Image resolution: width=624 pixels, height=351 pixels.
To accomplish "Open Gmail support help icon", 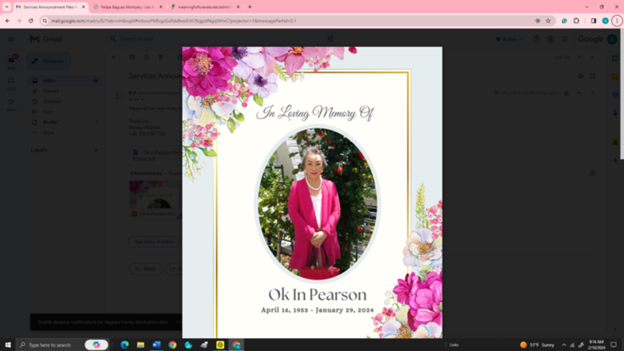I will [x=536, y=39].
